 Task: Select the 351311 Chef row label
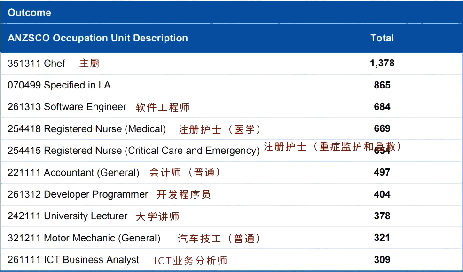pos(37,64)
